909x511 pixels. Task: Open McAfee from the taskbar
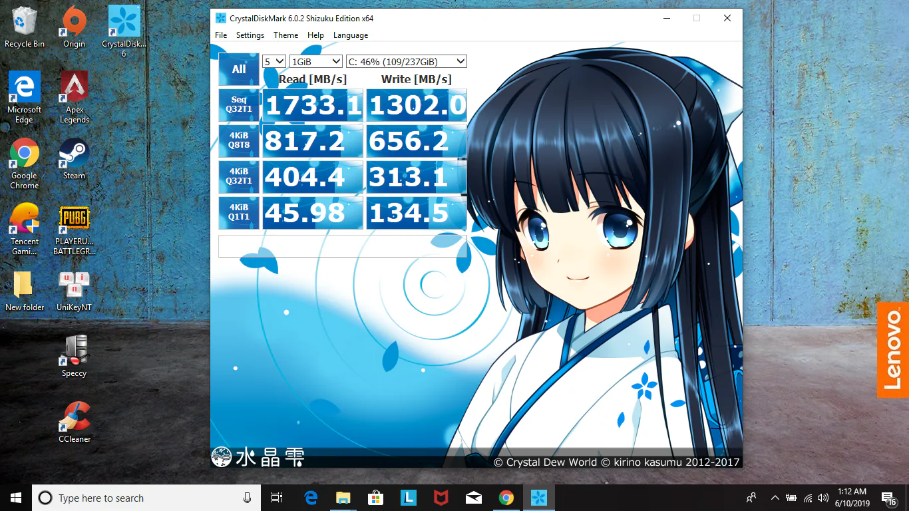(x=441, y=498)
